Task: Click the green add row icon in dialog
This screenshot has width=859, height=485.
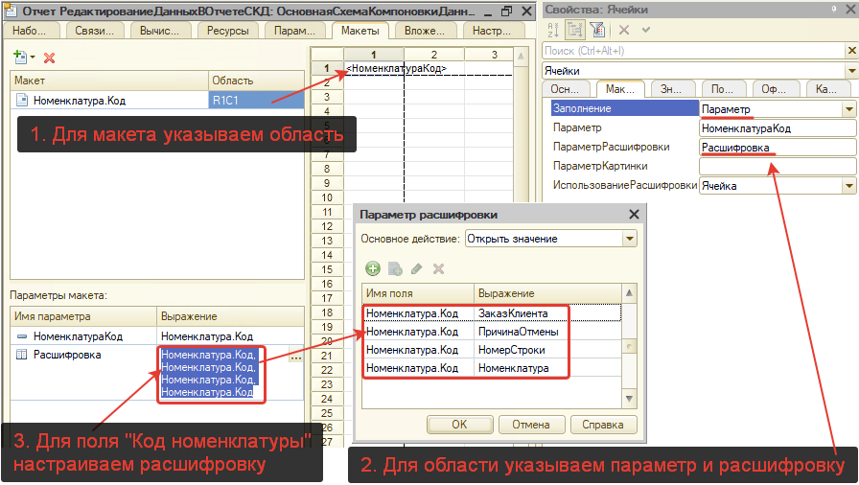Action: click(373, 269)
